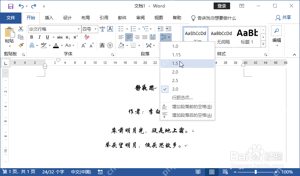The image size is (300, 176).
Task: Grow font size with larger A
Action: pyautogui.click(x=84, y=46)
